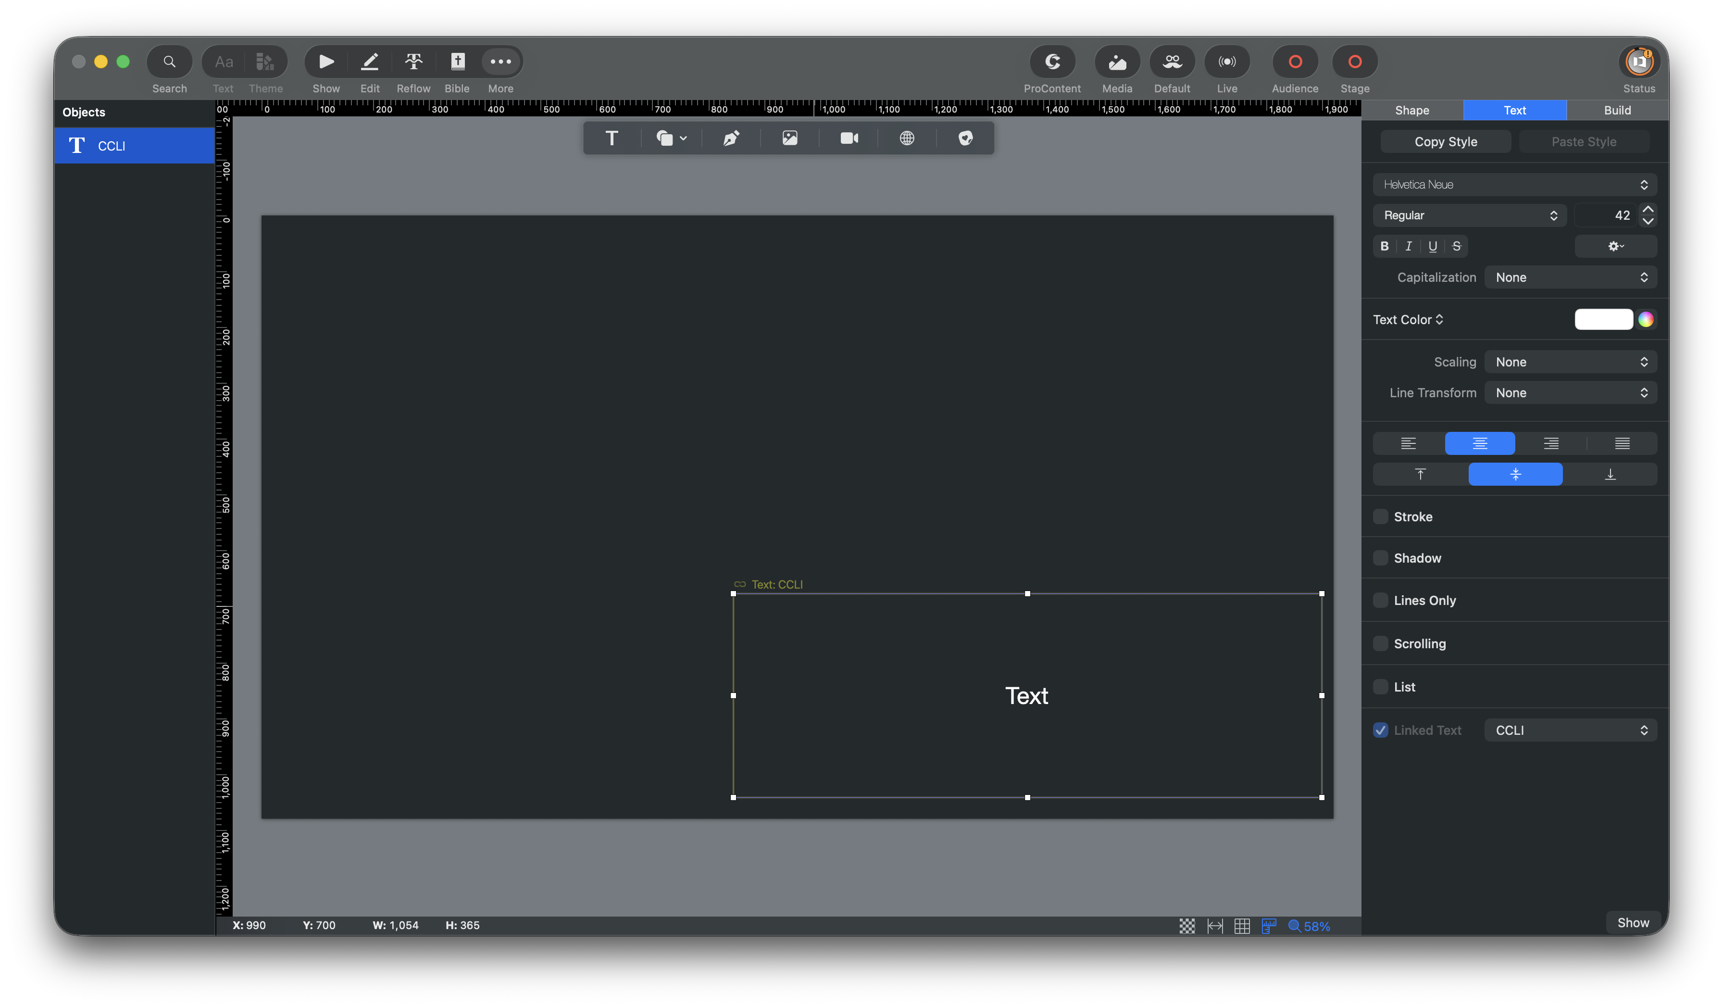Add an image with the Image tool
The height and width of the screenshot is (1007, 1723).
[x=790, y=138]
